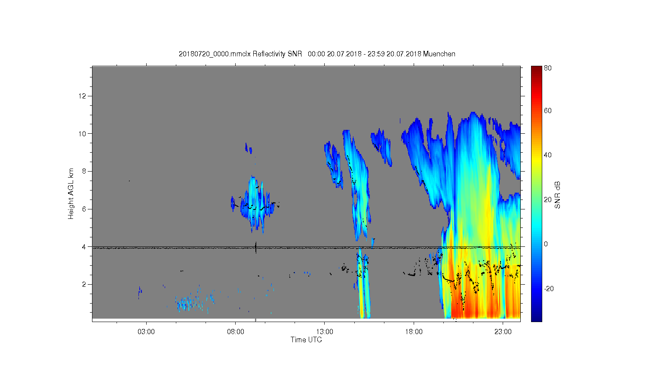
Task: Select the 23:00 time tick label
Action: [x=503, y=332]
